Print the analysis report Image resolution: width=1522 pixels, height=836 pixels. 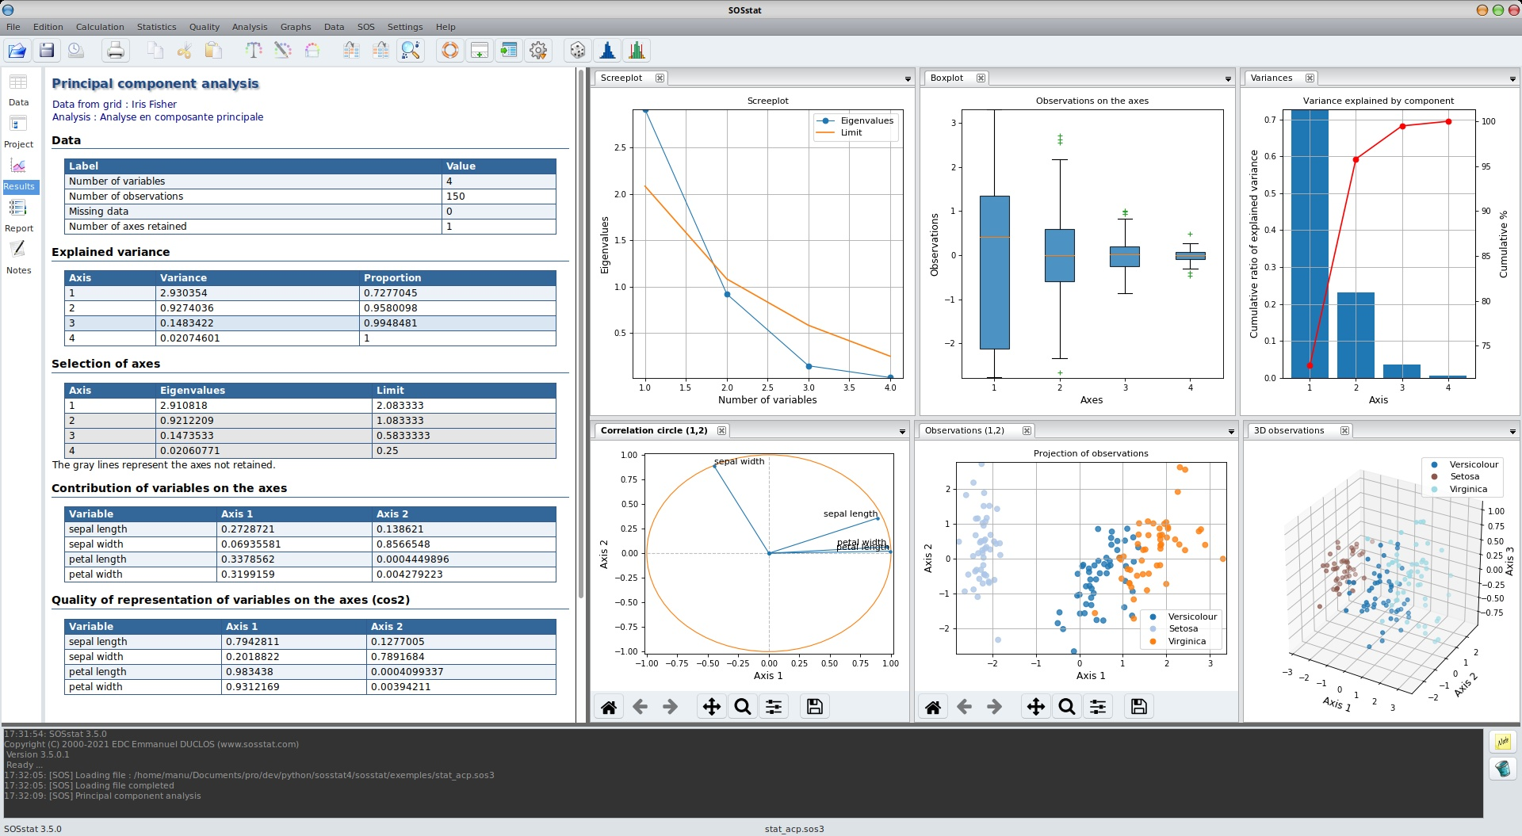tap(115, 50)
